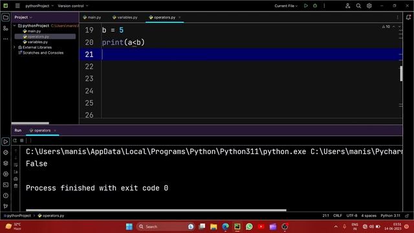This screenshot has height=233, width=414.
Task: Open the Problems tool window icon
Action: pos(6,195)
